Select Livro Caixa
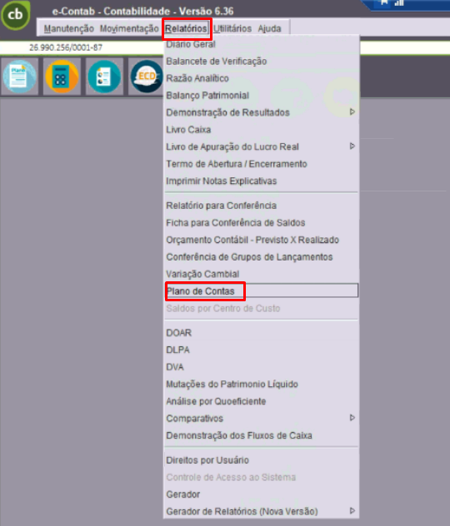The height and width of the screenshot is (526, 450). [262, 130]
